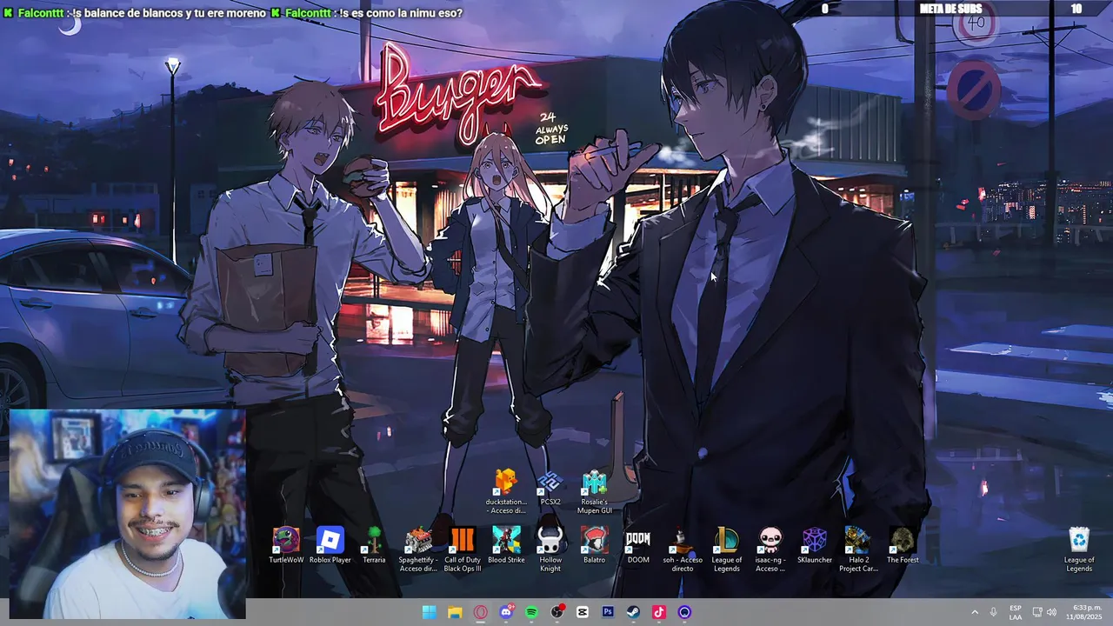This screenshot has width=1113, height=626.
Task: Open the SKlauncher desktop icon
Action: tap(815, 546)
